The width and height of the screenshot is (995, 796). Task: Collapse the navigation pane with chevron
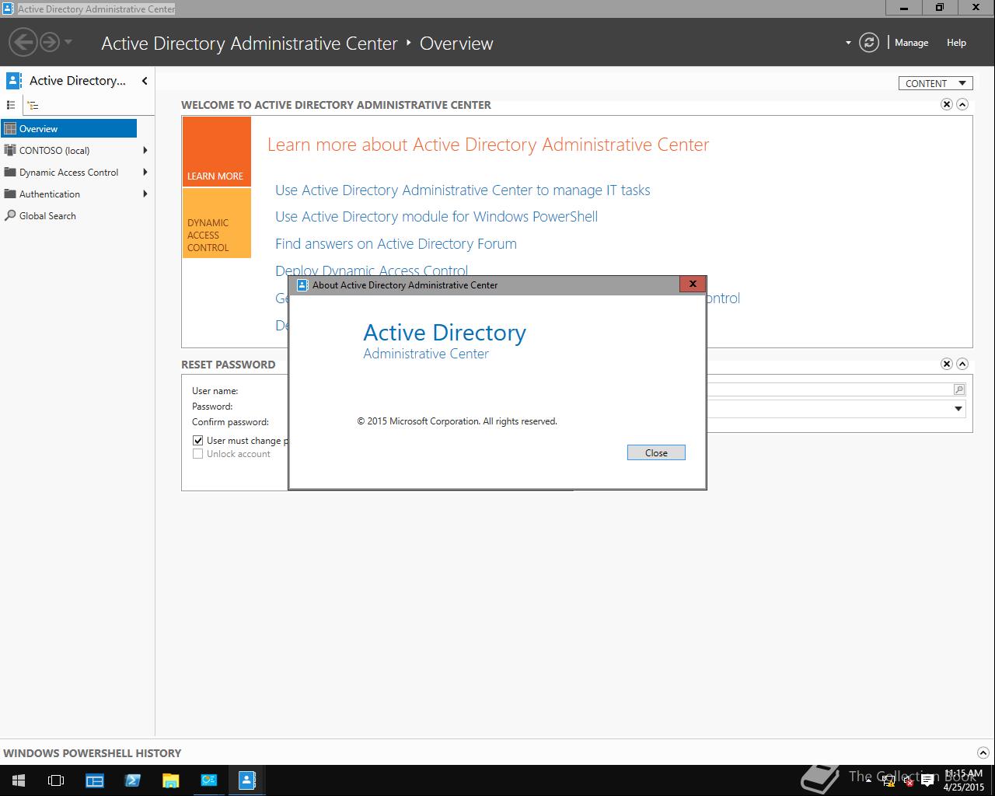coord(145,81)
